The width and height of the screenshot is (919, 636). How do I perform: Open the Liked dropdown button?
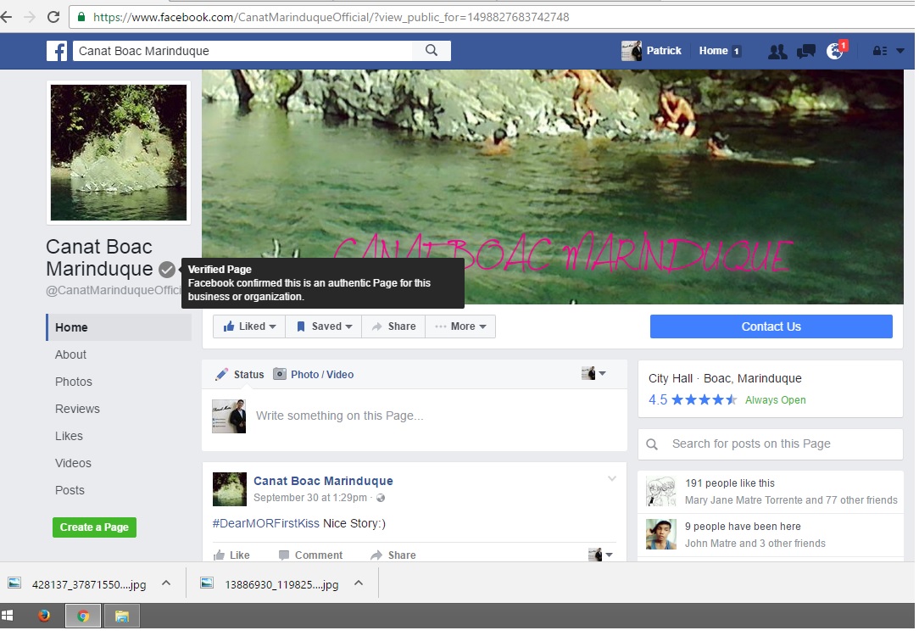click(x=249, y=326)
